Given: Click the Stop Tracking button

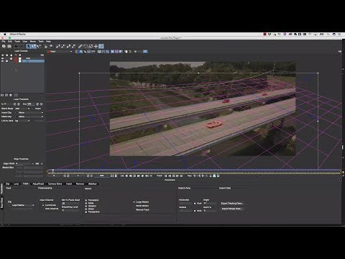Looking at the screenshot, I should 173,176.
